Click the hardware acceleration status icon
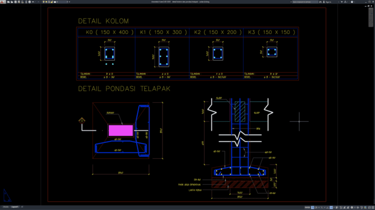 [x=365, y=208]
